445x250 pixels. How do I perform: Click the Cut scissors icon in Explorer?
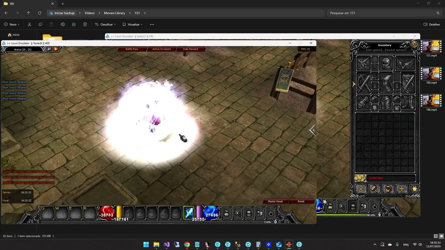[29, 24]
